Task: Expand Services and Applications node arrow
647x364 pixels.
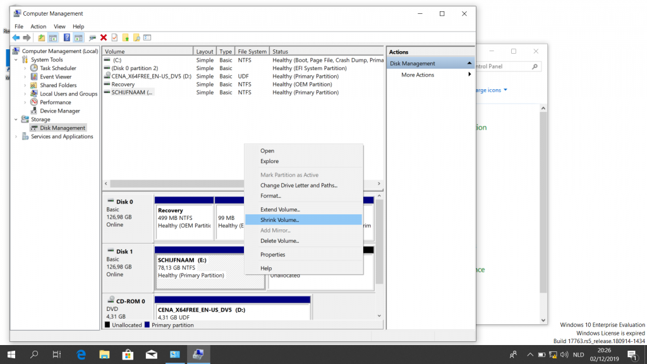Action: point(16,136)
